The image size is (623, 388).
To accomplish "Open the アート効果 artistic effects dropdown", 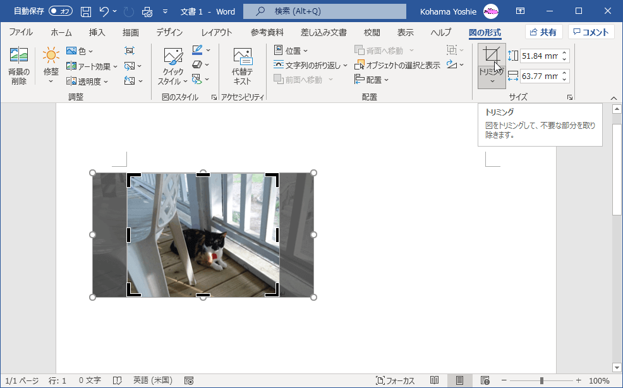I will coord(92,66).
